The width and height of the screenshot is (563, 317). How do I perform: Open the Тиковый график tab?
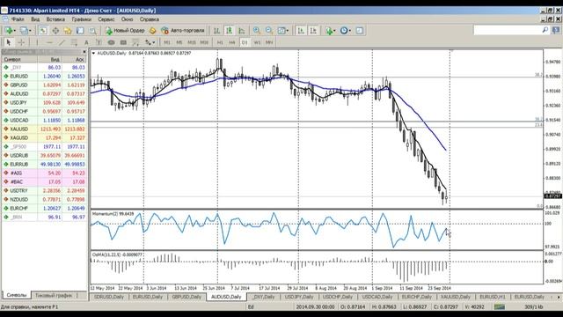[x=54, y=296]
